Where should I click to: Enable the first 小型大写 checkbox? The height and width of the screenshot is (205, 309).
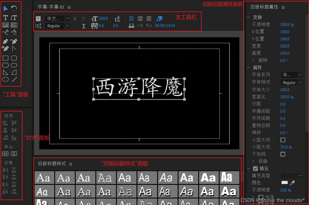tap(283, 140)
